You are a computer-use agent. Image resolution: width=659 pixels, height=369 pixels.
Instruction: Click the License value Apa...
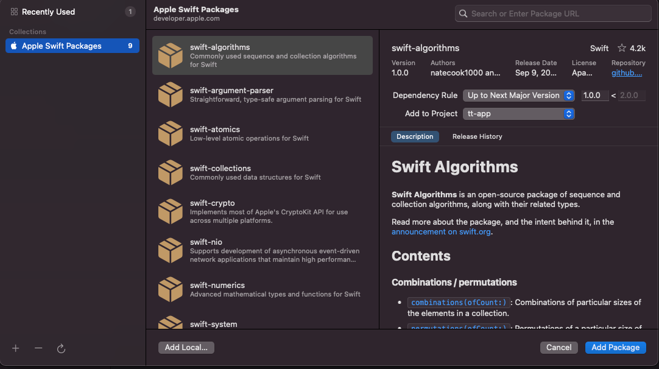[x=582, y=72]
